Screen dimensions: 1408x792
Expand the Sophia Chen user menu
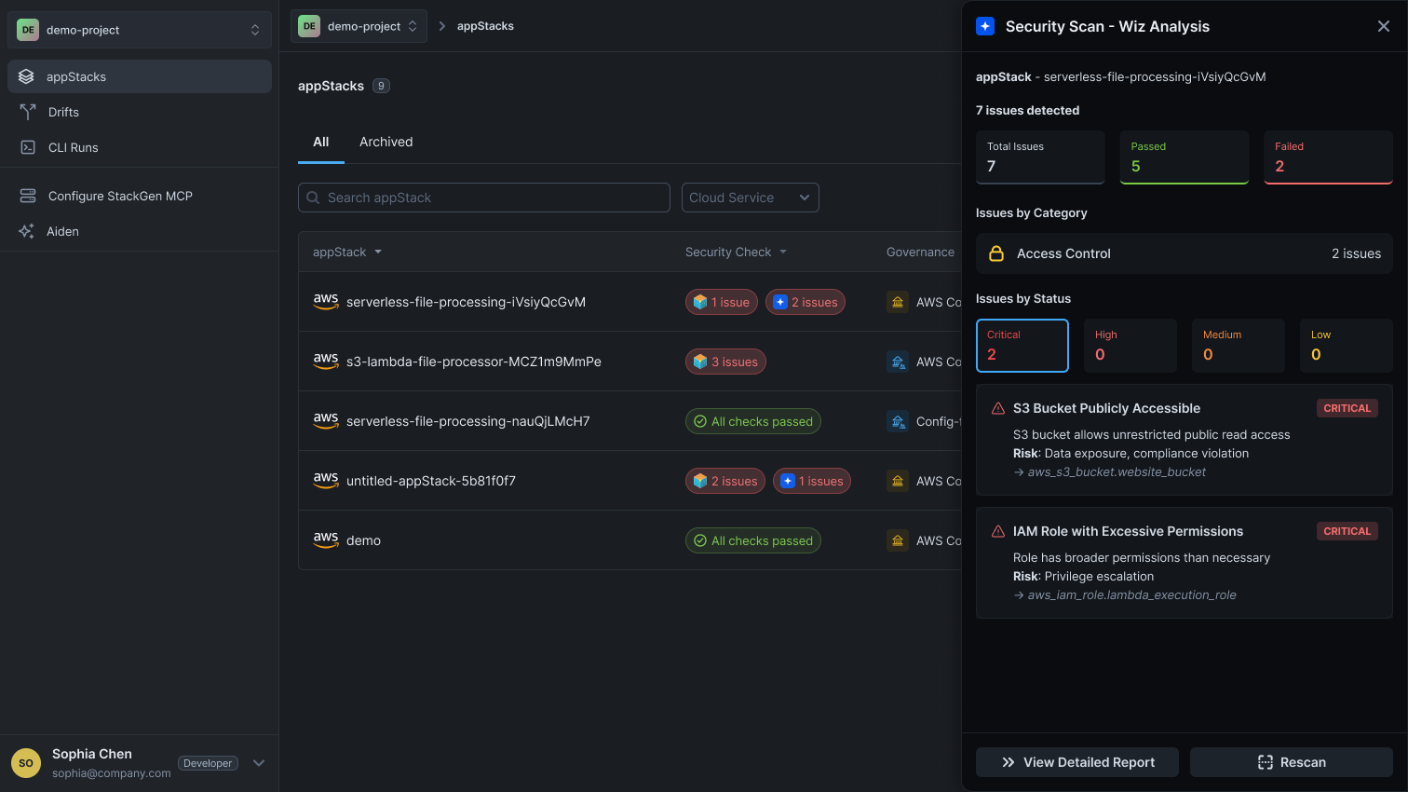coord(259,763)
